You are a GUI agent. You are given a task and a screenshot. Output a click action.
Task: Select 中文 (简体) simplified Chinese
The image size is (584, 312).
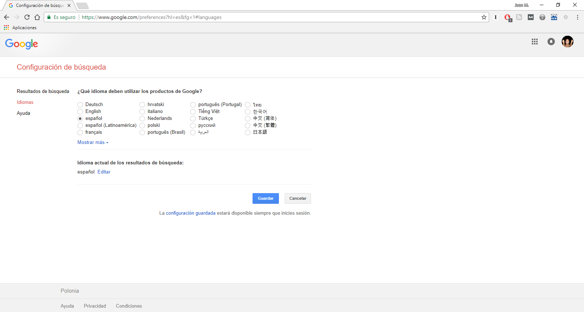click(248, 119)
